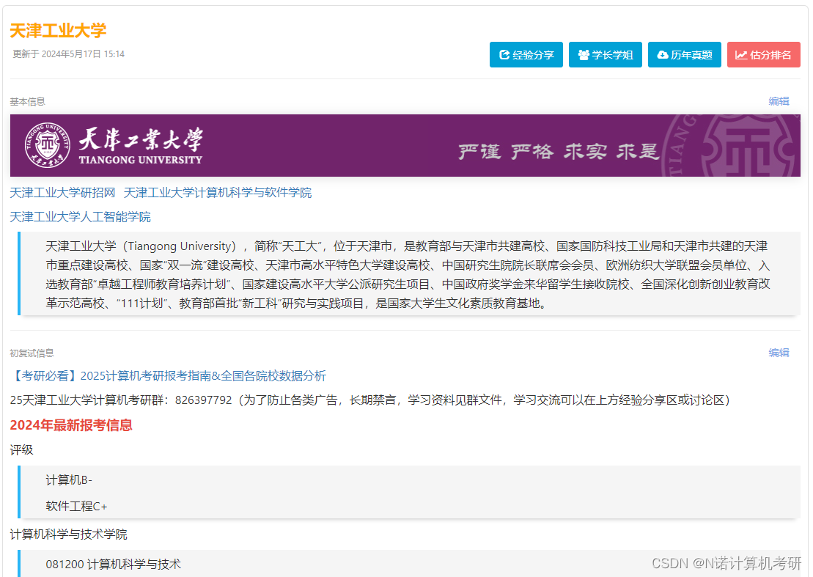Click the 考研群 826397792 text line
The height and width of the screenshot is (577, 813).
click(369, 400)
